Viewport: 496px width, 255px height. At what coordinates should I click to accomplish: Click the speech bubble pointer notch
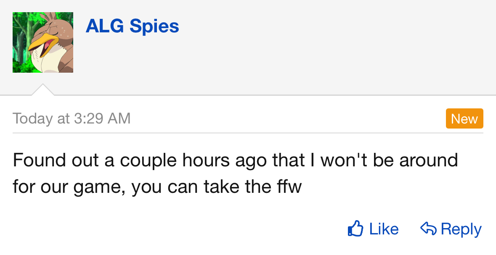click(x=43, y=90)
